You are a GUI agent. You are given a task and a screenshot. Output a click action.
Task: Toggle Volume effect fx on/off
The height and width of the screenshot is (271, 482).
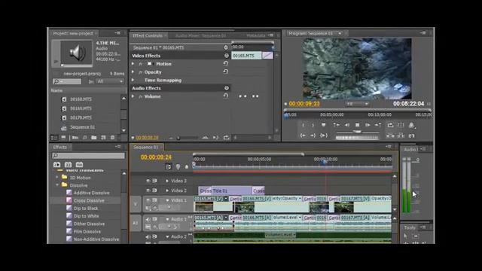(x=141, y=96)
